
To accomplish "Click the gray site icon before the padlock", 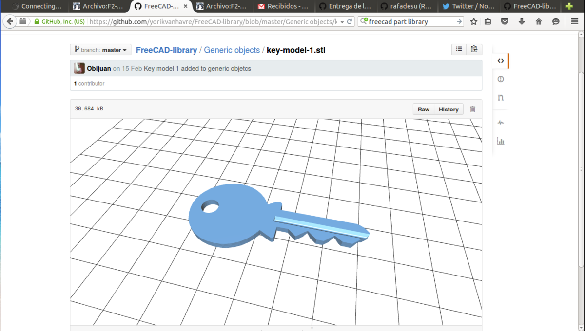I will [23, 22].
